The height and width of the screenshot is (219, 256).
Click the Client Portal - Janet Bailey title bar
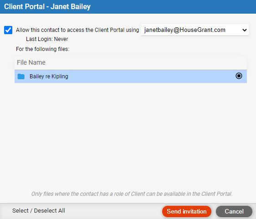coord(128,7)
